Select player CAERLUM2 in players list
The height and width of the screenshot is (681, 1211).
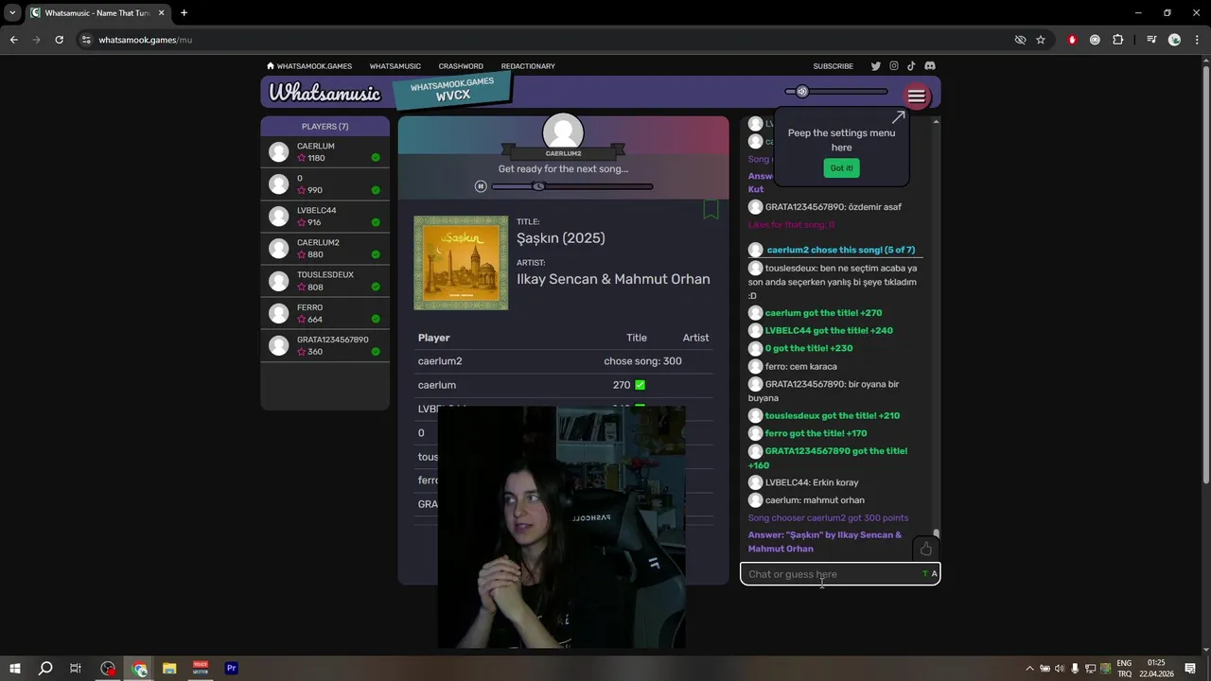[x=325, y=249]
